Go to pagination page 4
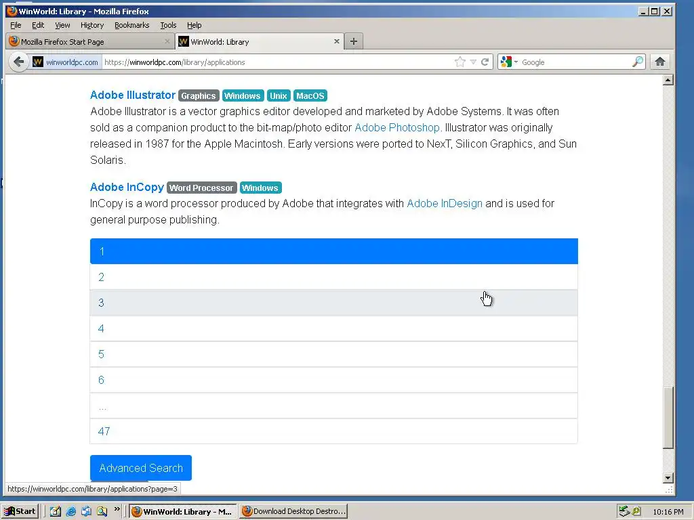The width and height of the screenshot is (694, 520). [333, 328]
